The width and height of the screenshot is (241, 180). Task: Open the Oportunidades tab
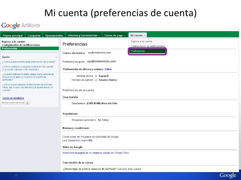(54, 35)
